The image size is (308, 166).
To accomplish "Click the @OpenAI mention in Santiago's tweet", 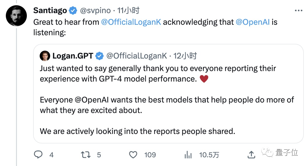I will (x=253, y=22).
